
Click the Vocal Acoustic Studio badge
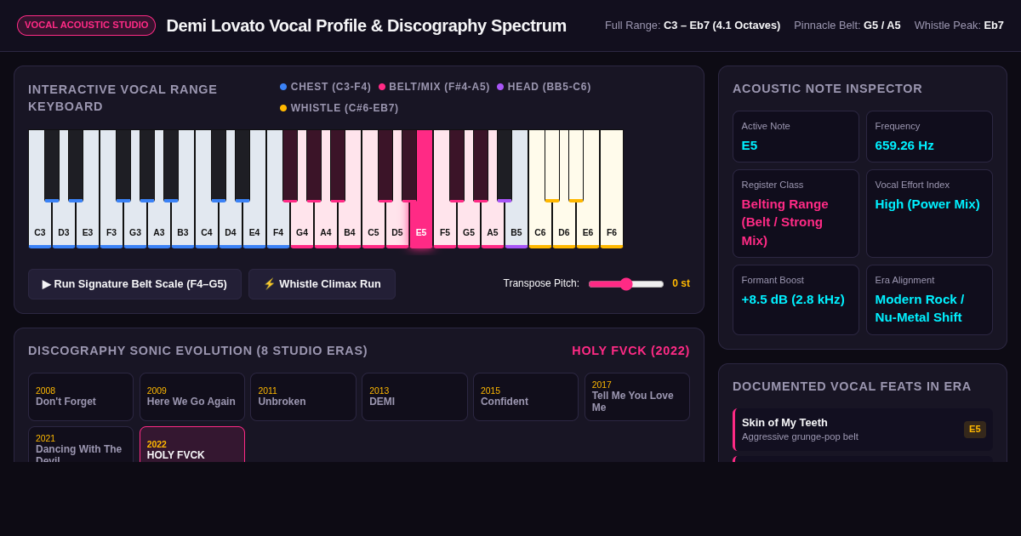pyautogui.click(x=87, y=26)
